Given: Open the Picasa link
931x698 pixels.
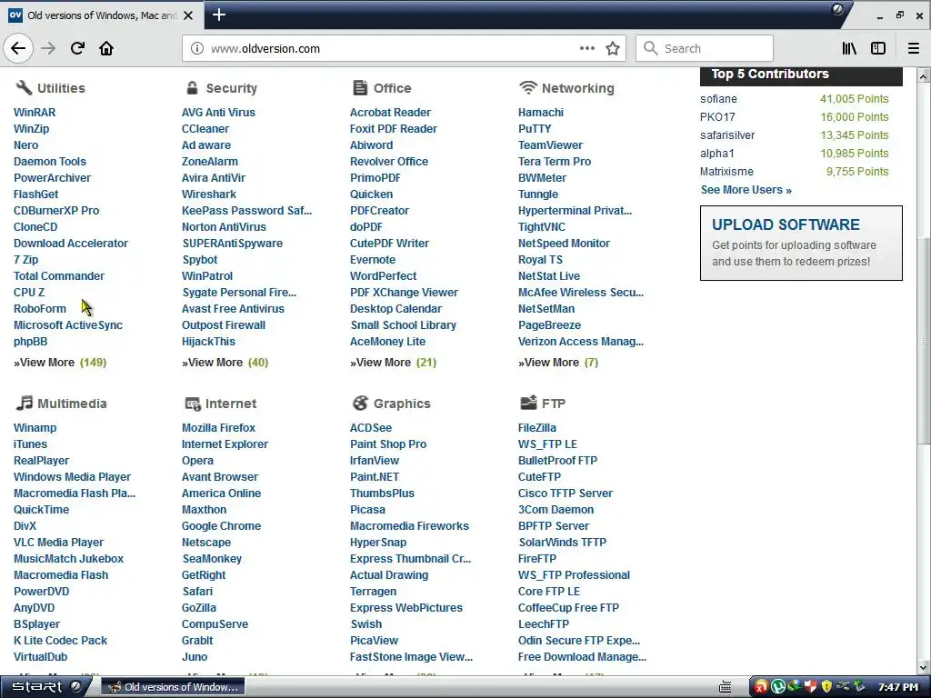Looking at the screenshot, I should [x=367, y=509].
